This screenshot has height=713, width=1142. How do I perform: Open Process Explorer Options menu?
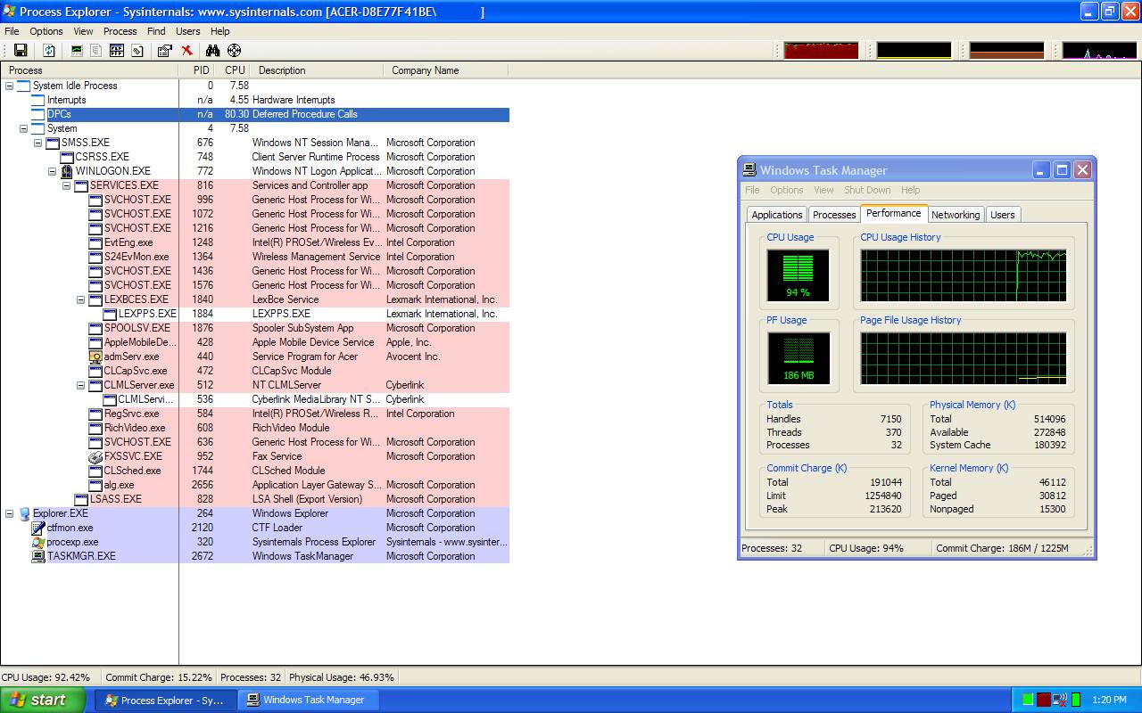tap(46, 31)
